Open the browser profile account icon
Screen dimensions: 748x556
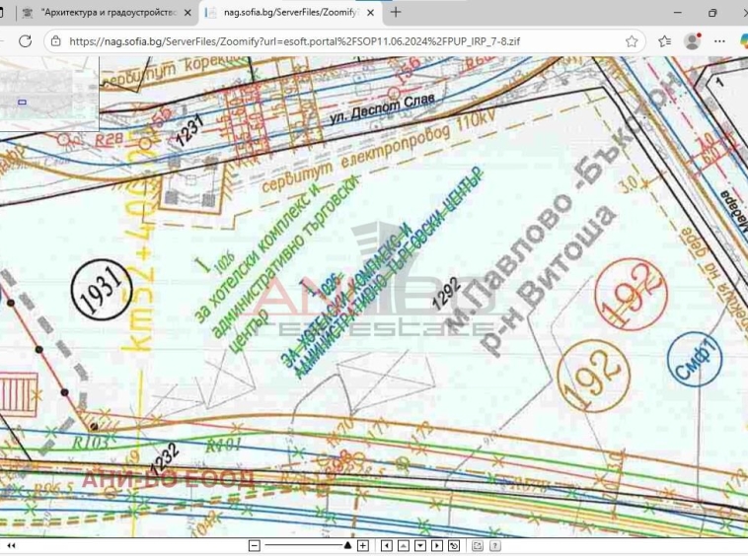[693, 41]
